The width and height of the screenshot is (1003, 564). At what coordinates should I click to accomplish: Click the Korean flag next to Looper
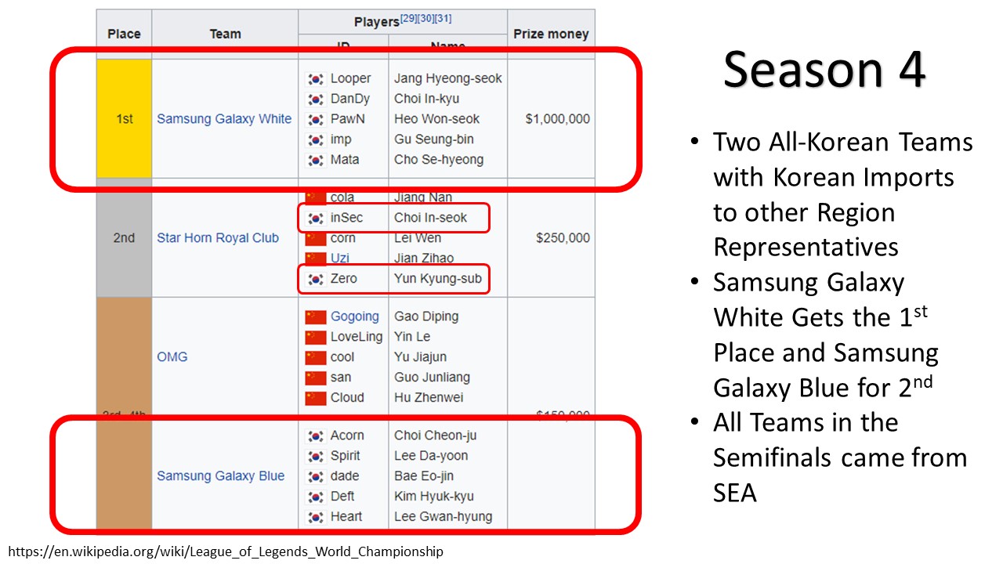[x=316, y=78]
